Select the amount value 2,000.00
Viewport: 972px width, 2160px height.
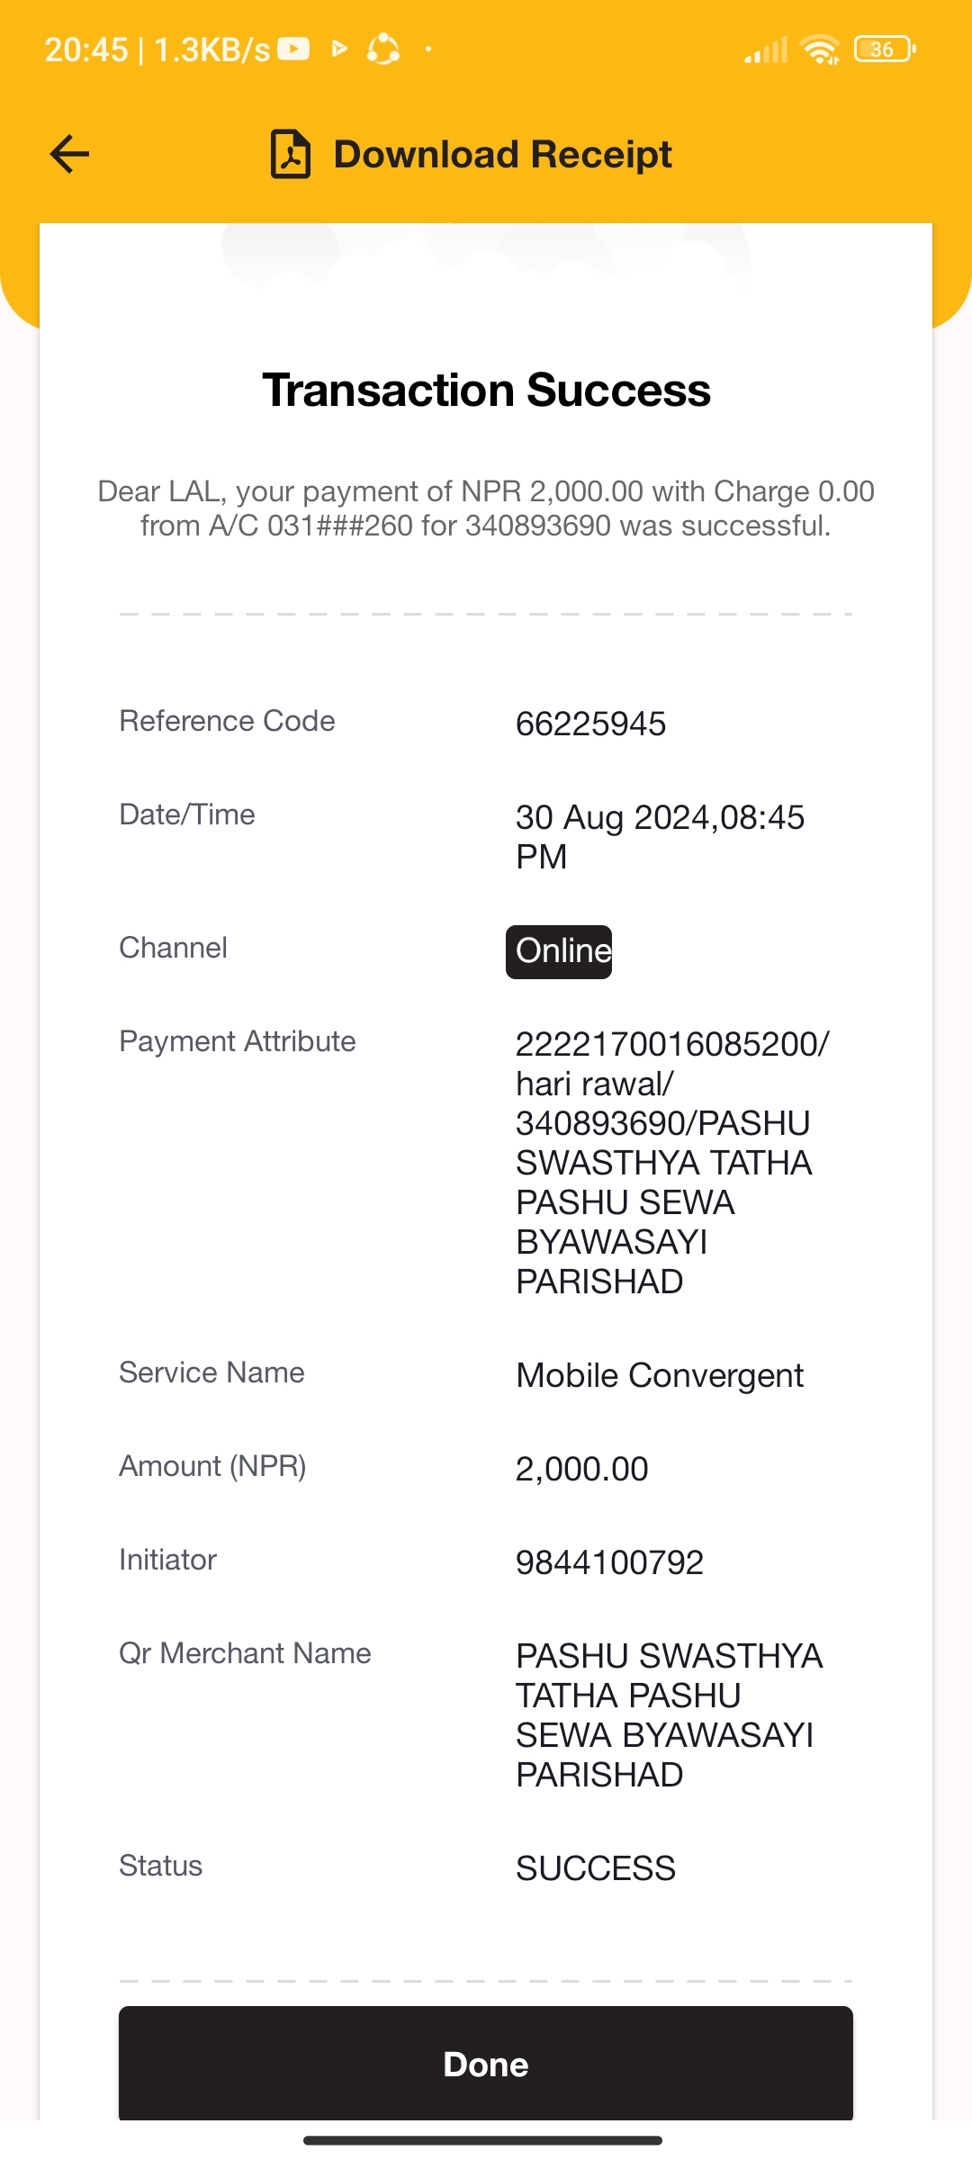pos(582,1469)
